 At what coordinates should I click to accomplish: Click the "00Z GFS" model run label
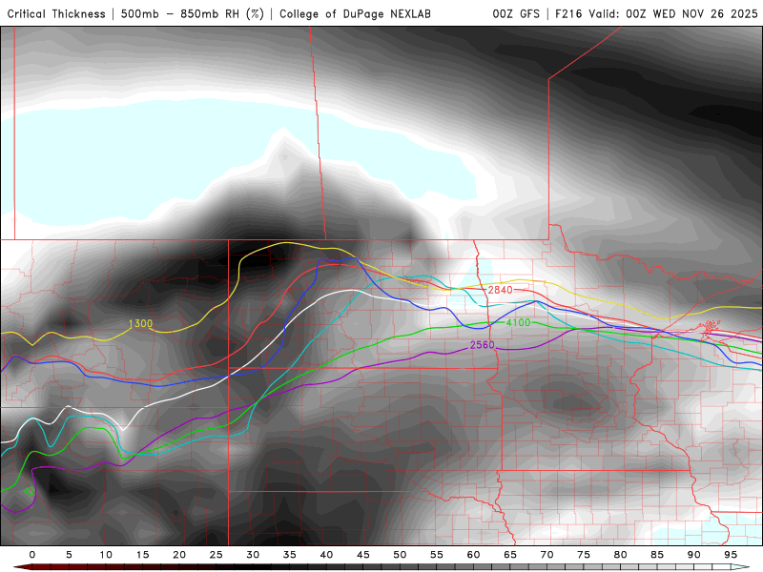516,14
